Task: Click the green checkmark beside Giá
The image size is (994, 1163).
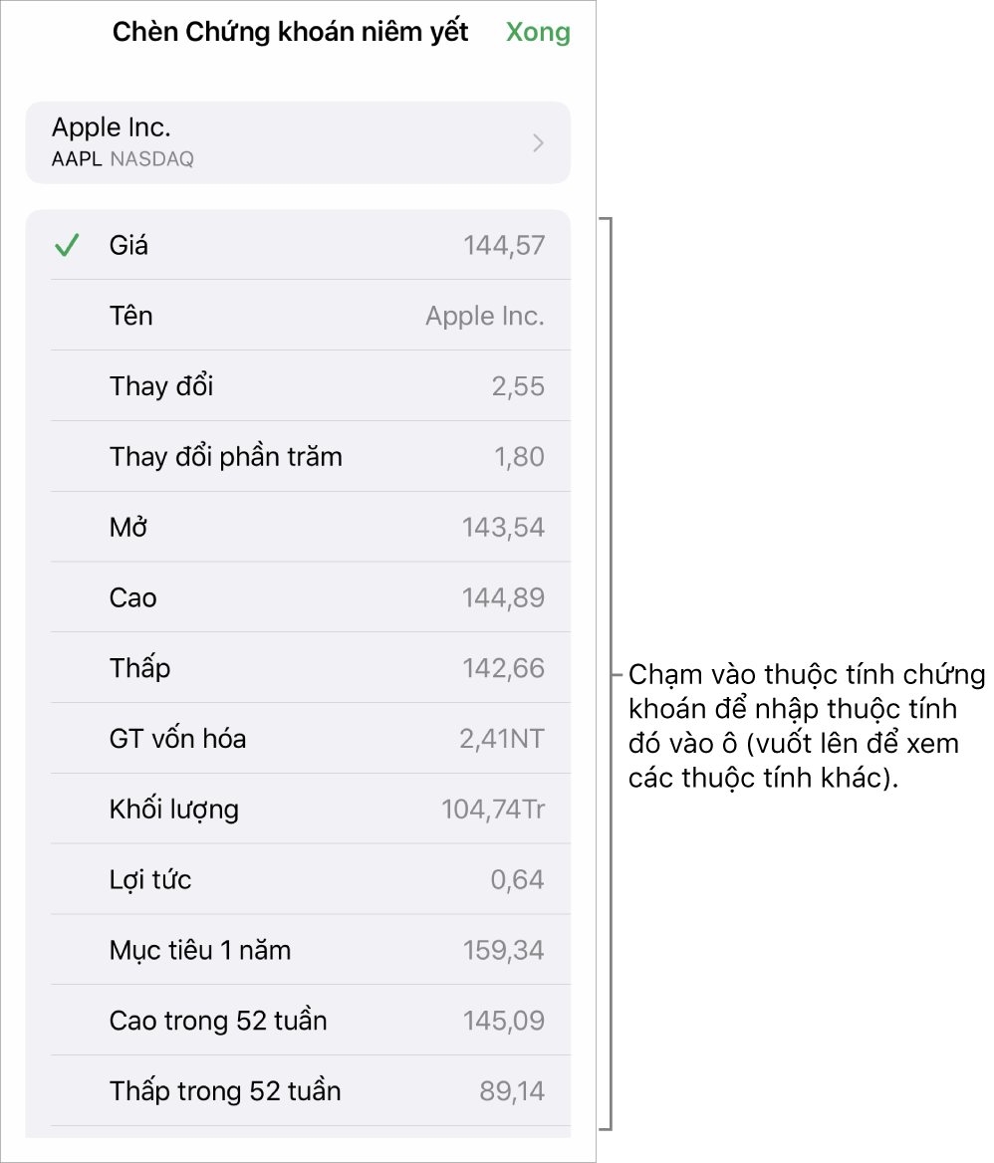Action: click(67, 245)
